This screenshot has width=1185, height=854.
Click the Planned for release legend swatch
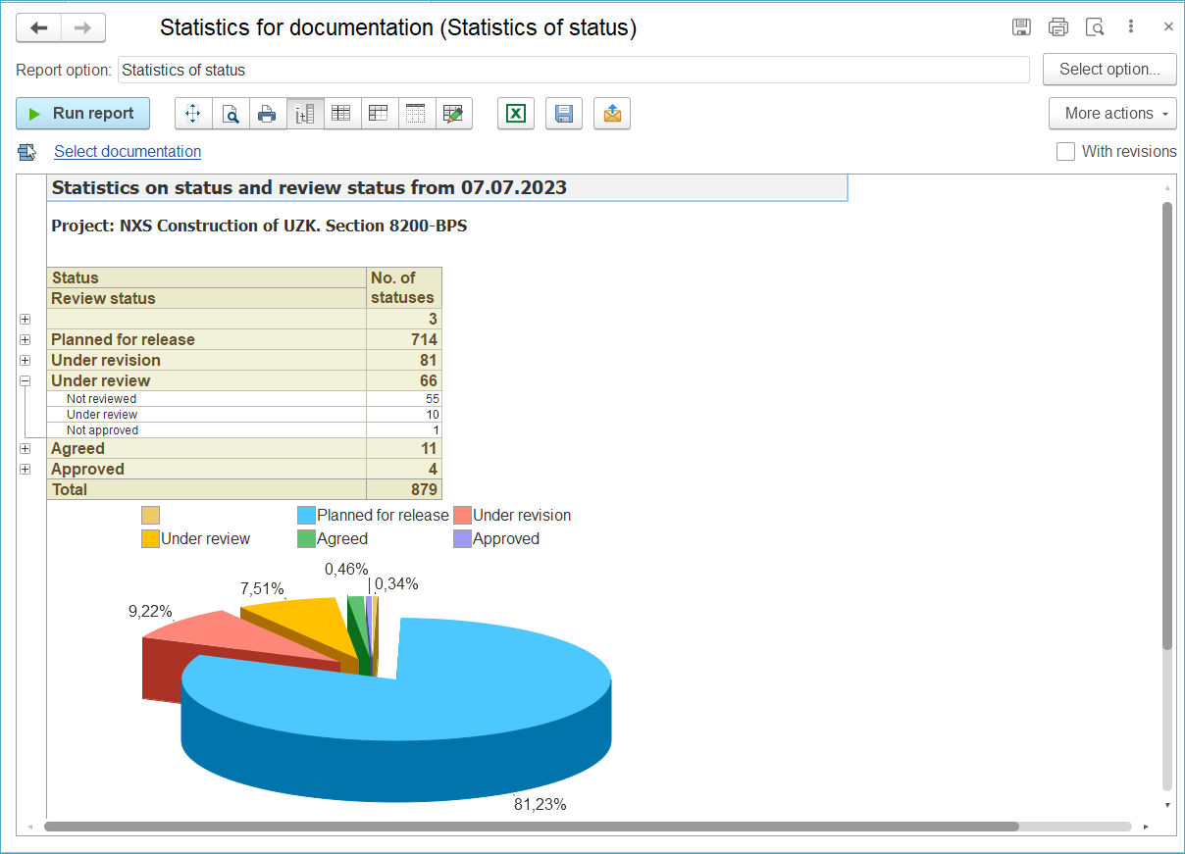tap(306, 516)
